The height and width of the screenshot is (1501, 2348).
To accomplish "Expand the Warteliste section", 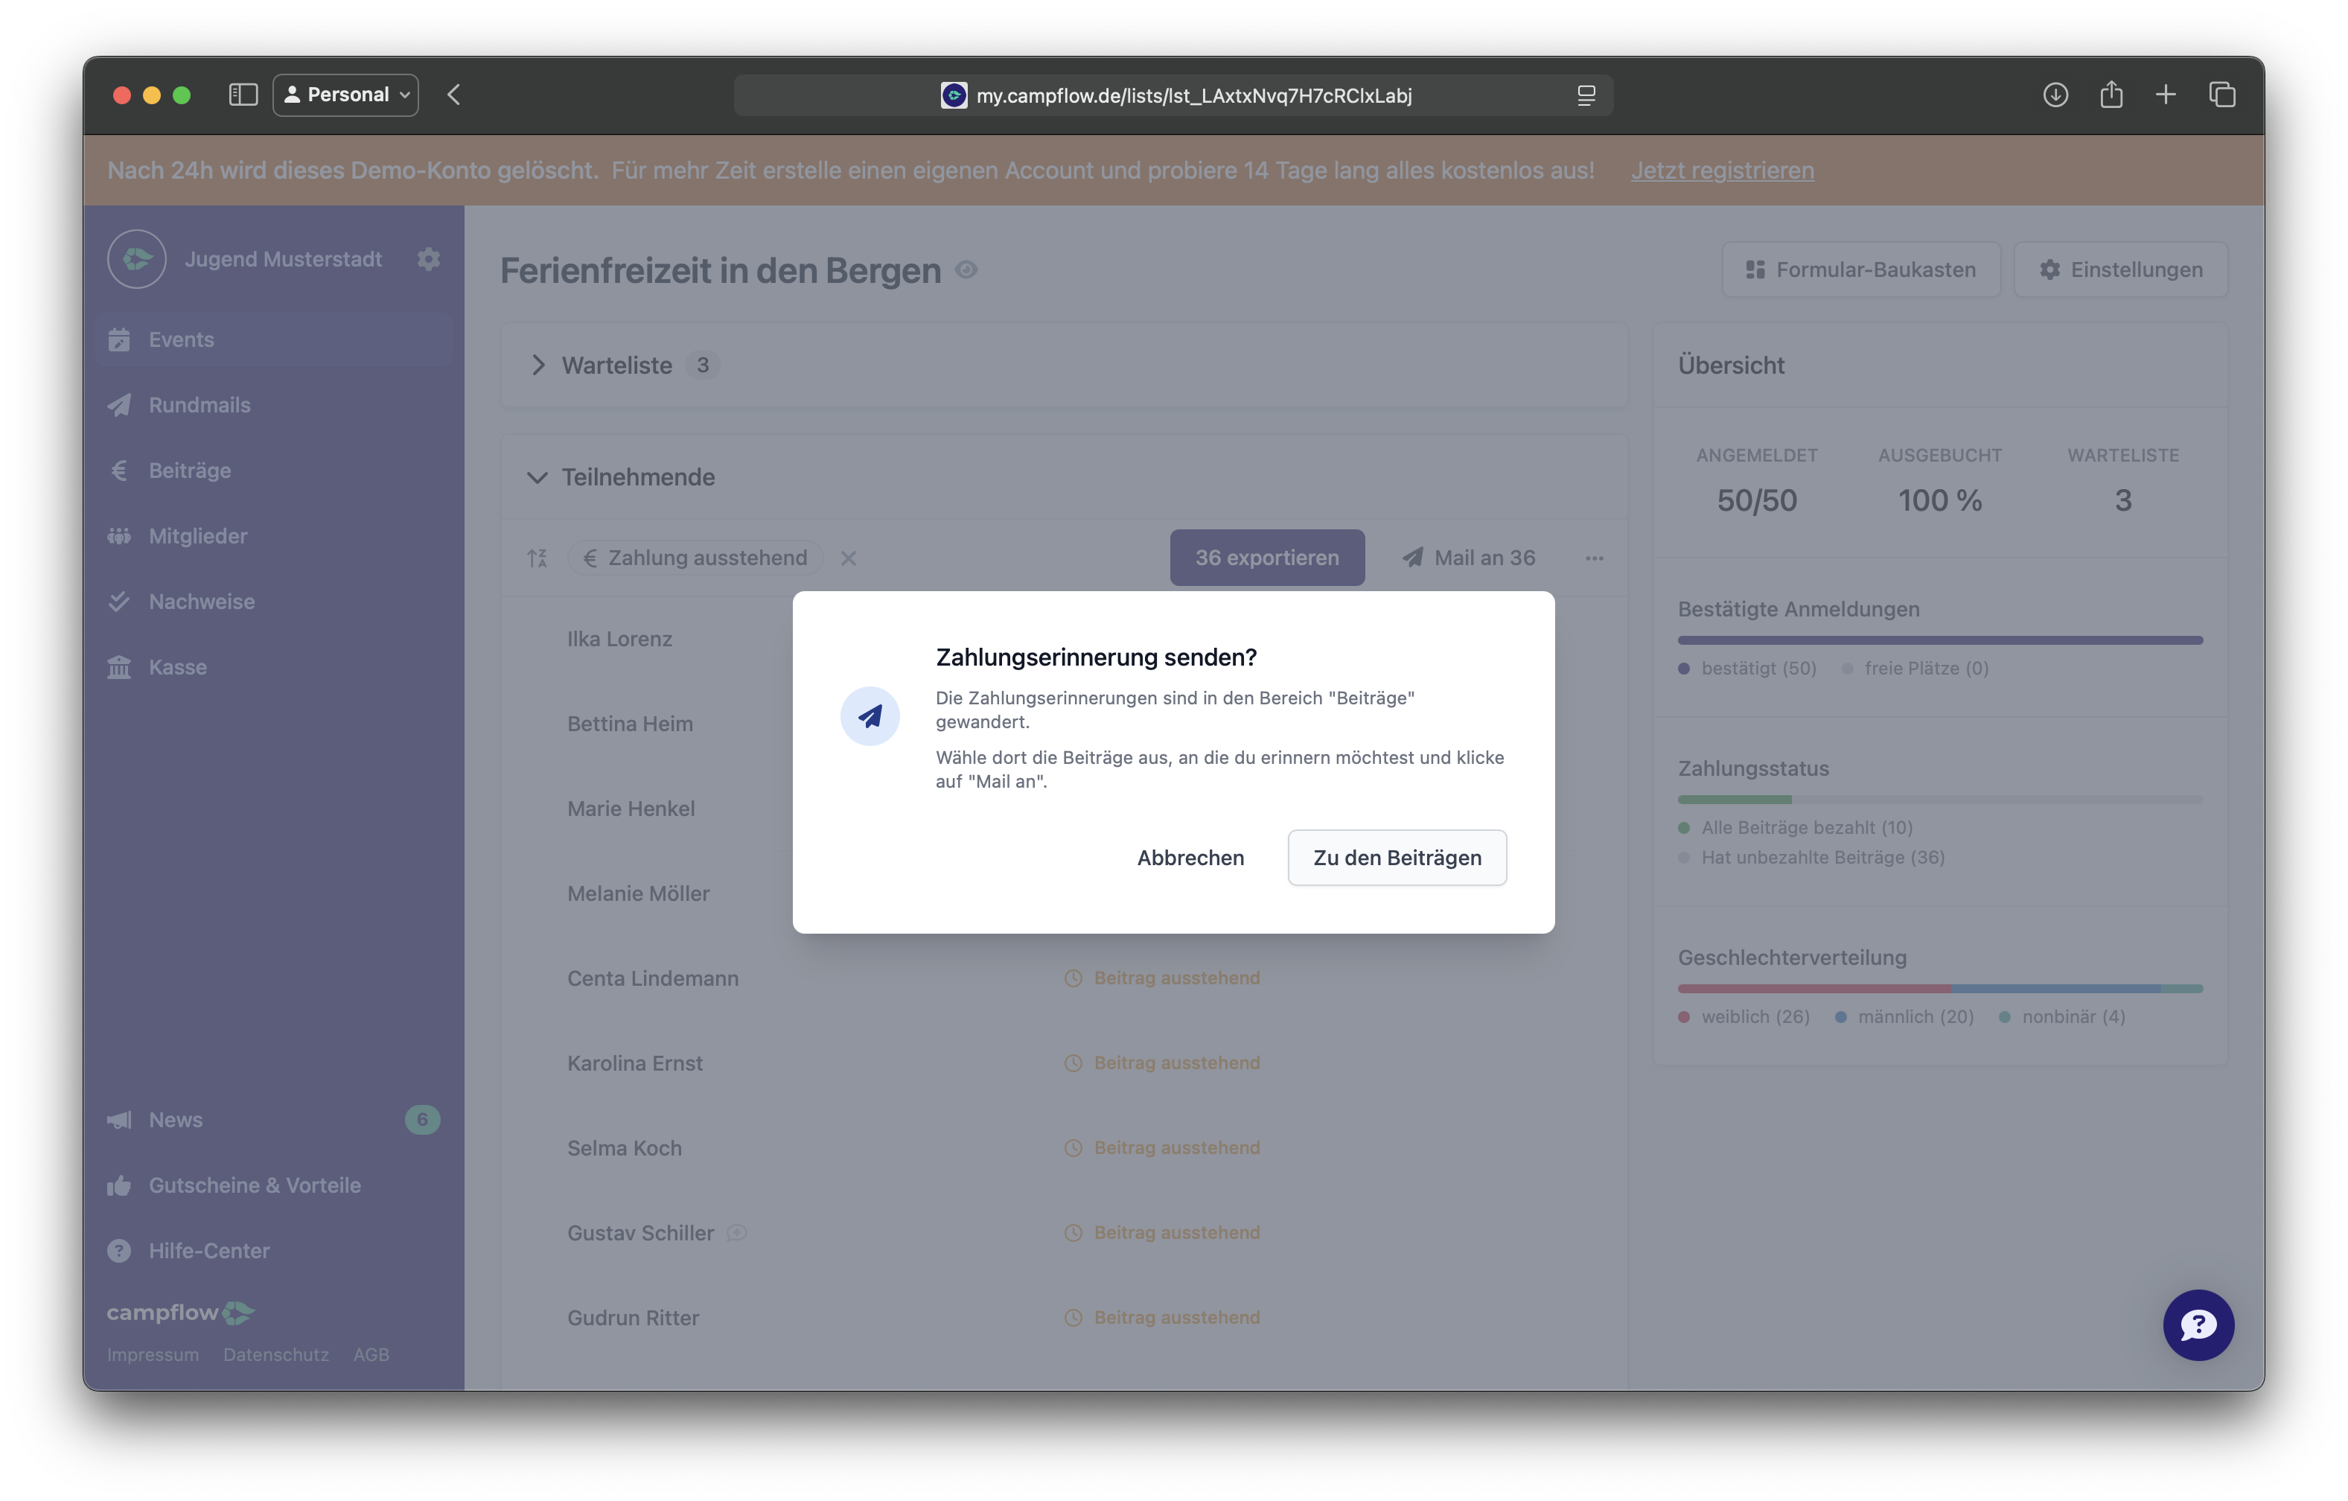I will [538, 365].
